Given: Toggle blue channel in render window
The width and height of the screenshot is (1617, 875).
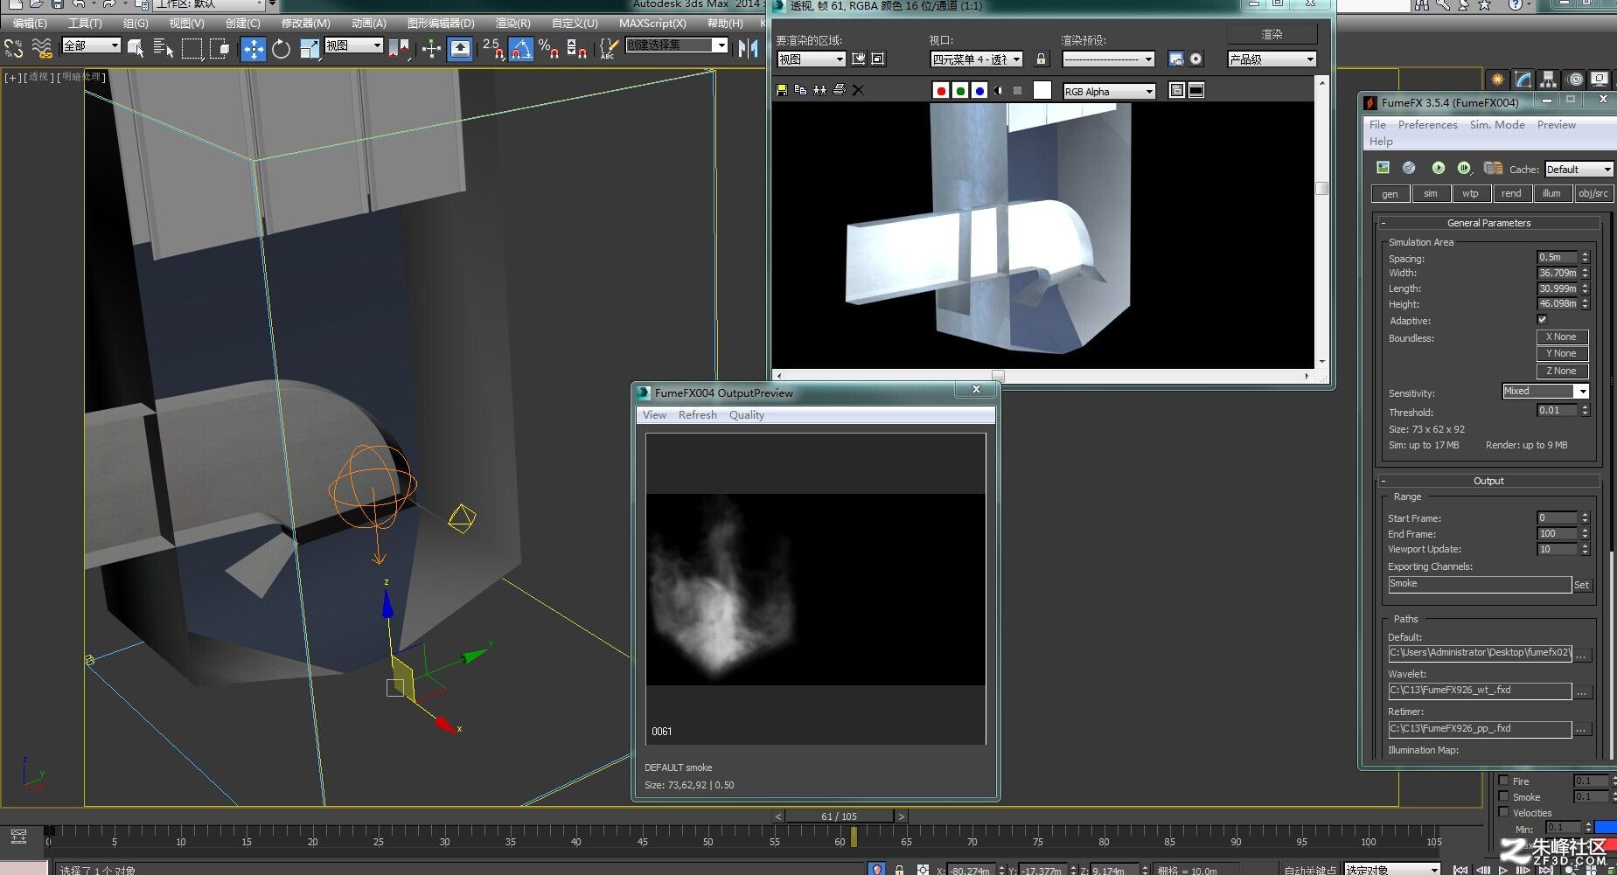Looking at the screenshot, I should (x=979, y=90).
